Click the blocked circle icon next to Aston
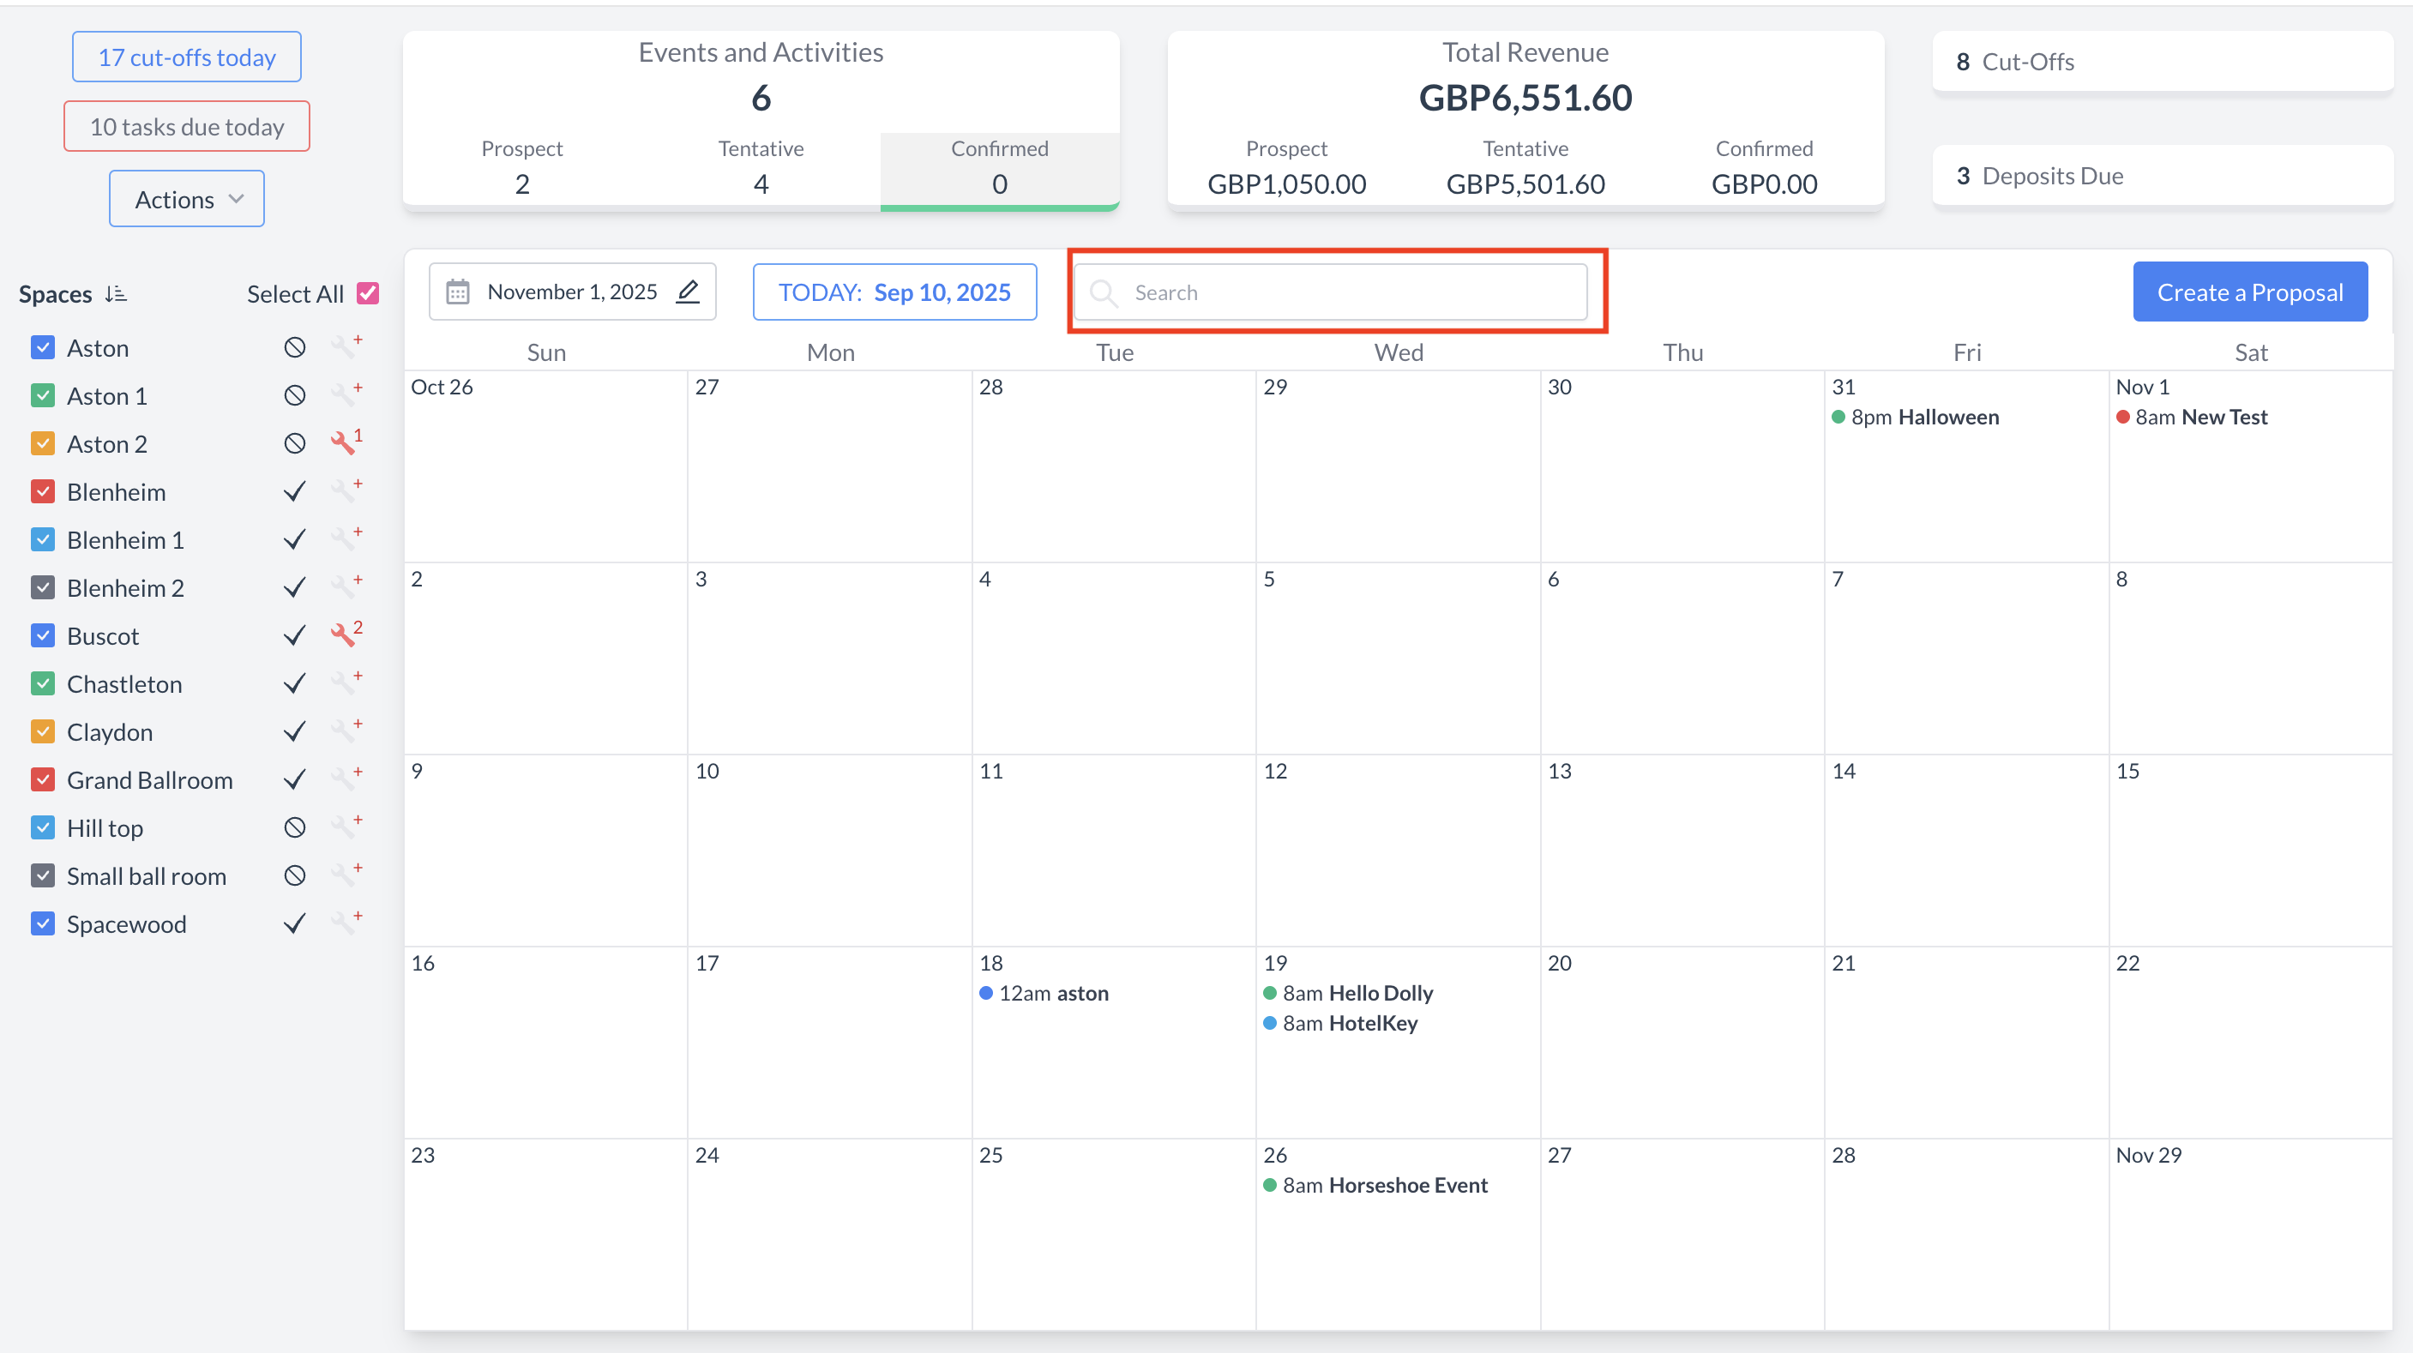Image resolution: width=2413 pixels, height=1353 pixels. coord(294,348)
